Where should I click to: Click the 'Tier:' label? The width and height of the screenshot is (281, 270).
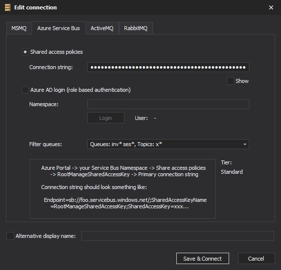(x=226, y=162)
